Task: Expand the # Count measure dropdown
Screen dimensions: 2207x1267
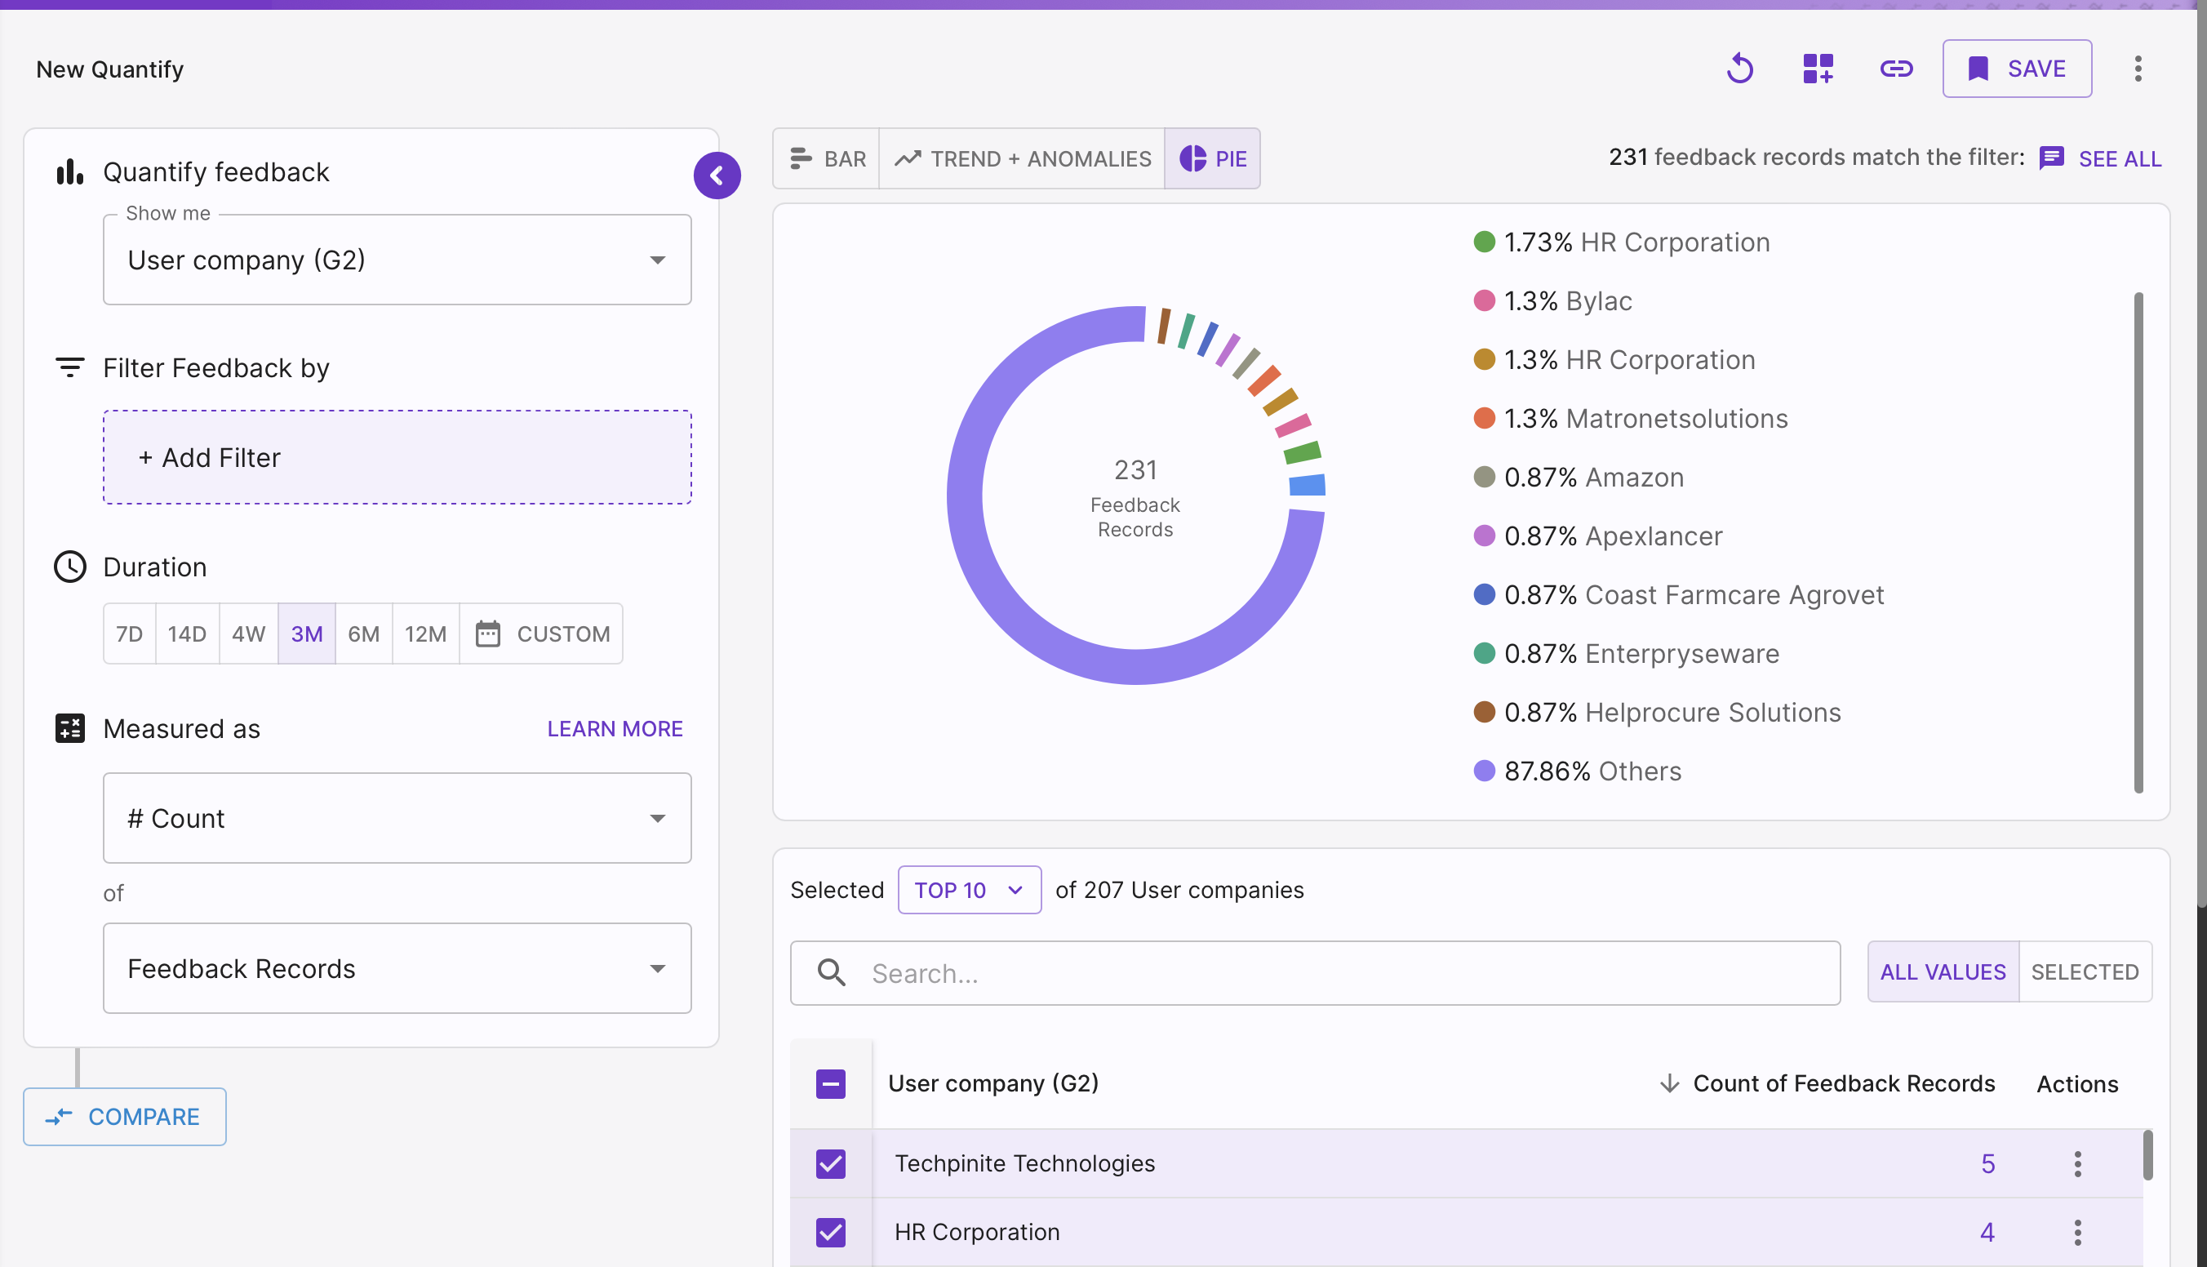Action: click(397, 818)
